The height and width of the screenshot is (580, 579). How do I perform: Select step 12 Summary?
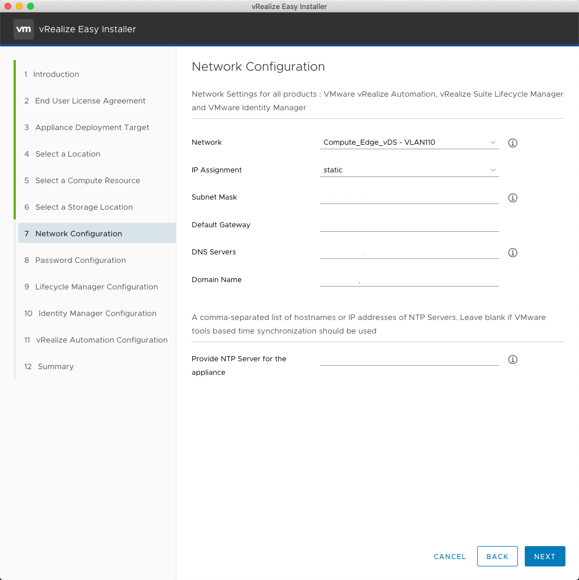(x=49, y=367)
